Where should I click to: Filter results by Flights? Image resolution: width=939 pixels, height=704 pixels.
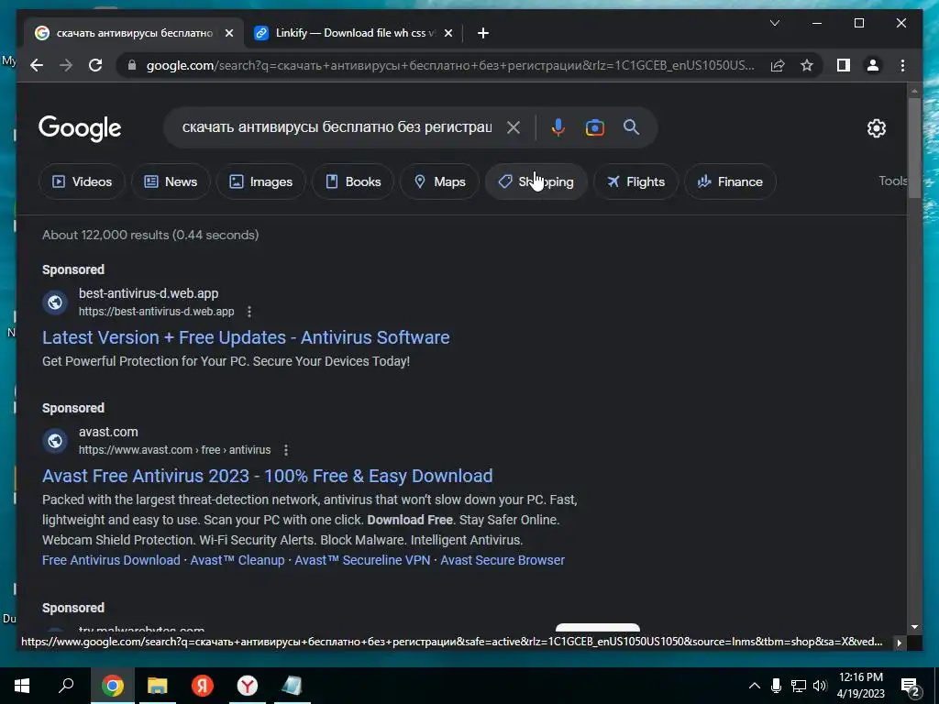pyautogui.click(x=635, y=181)
